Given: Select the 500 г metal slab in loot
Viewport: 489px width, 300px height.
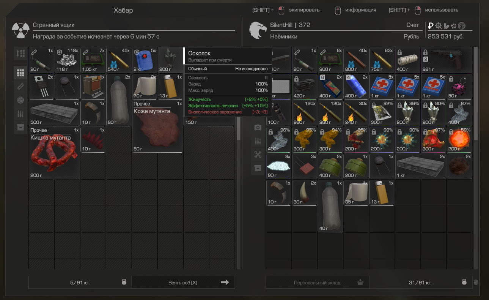Looking at the screenshot, I should click(54, 113).
